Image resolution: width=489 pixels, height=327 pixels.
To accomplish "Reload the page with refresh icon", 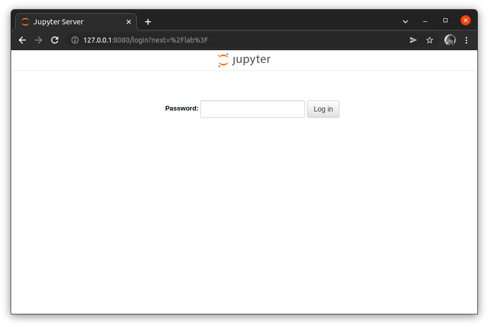I will click(55, 40).
